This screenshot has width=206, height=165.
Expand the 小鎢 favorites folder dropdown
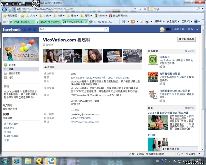pyautogui.click(x=50, y=16)
